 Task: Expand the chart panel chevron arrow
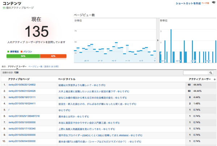(x=158, y=40)
